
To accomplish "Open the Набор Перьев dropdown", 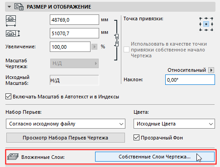I will [x=66, y=124].
